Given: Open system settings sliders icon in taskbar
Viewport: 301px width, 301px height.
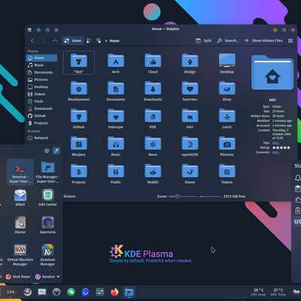Looking at the screenshot, I should coord(100,292).
